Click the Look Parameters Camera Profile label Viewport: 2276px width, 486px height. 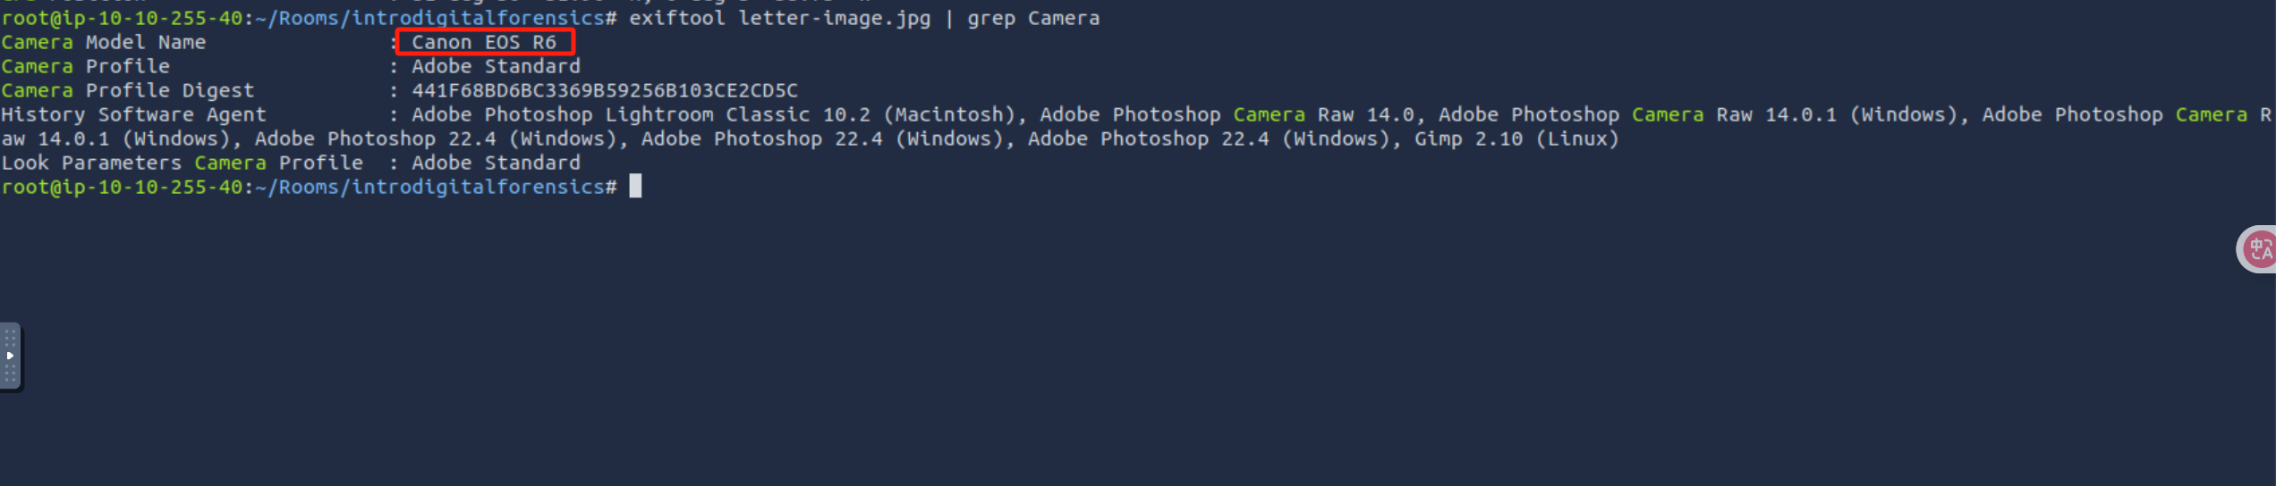click(x=182, y=163)
